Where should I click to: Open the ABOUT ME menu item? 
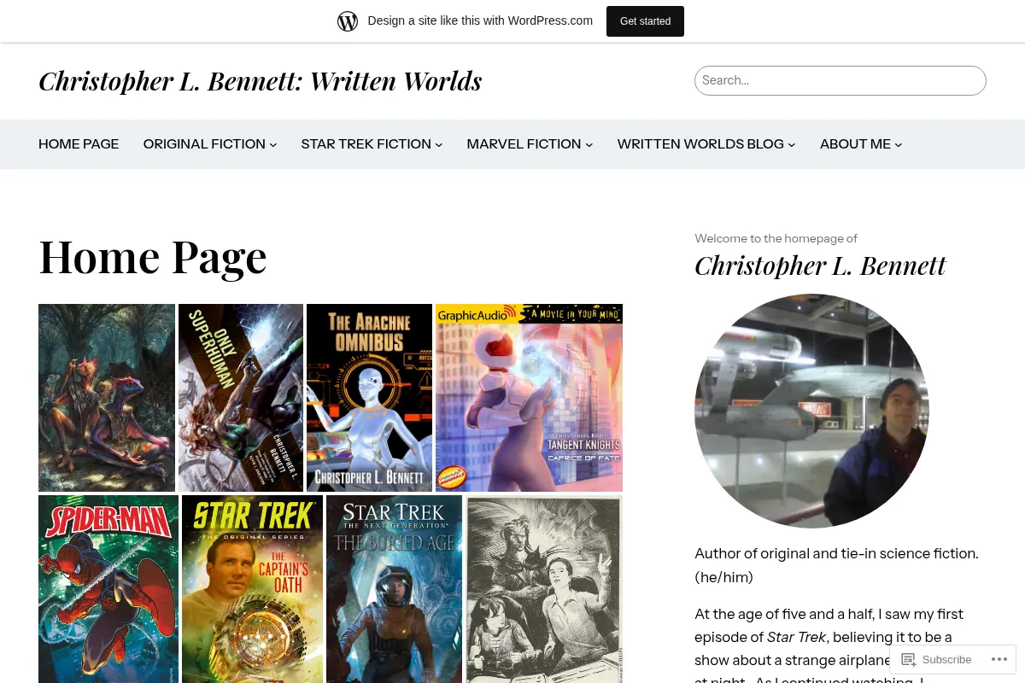pyautogui.click(x=855, y=144)
